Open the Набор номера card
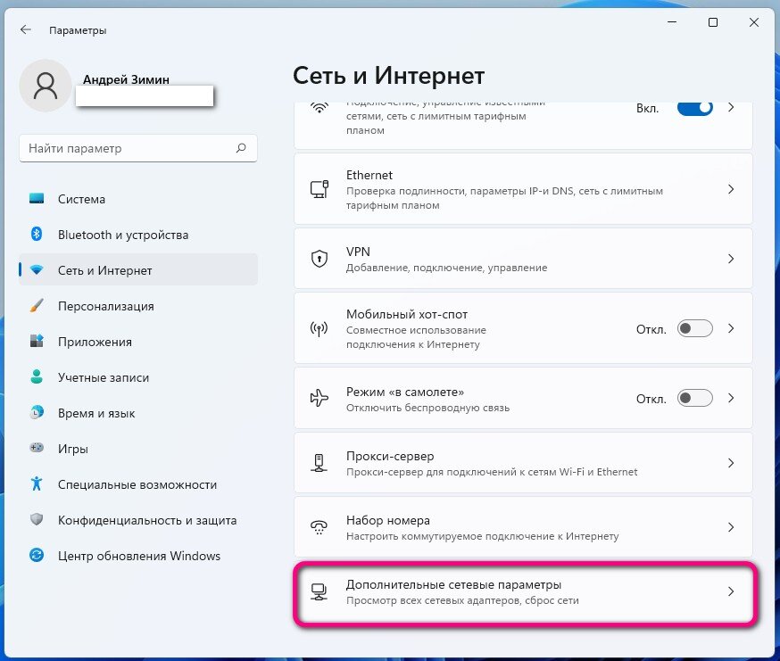 pos(523,527)
